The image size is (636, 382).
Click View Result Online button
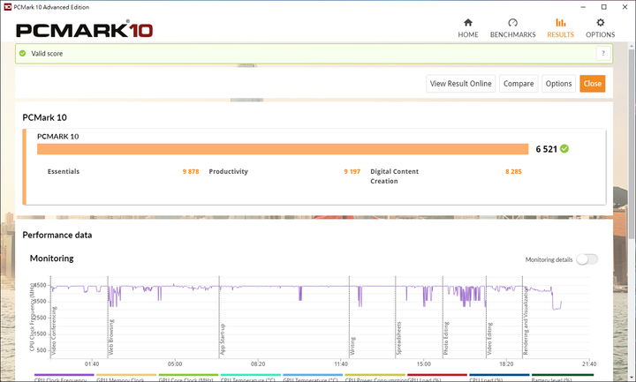click(x=460, y=84)
